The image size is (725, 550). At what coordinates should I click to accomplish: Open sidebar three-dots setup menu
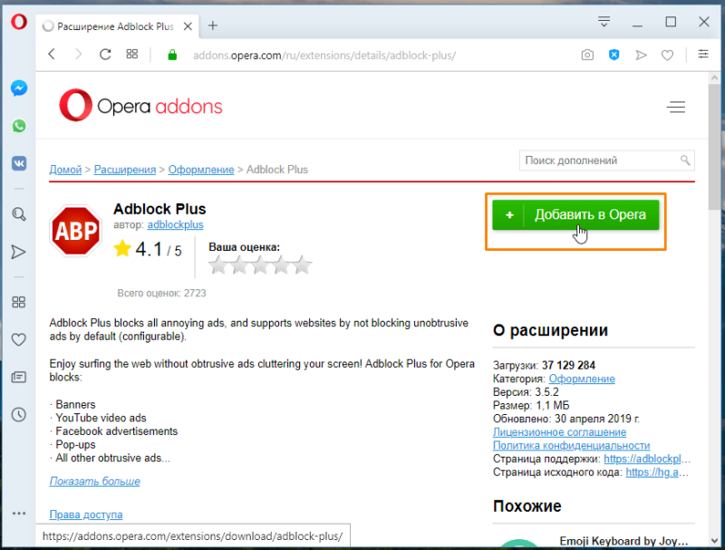pos(19,514)
